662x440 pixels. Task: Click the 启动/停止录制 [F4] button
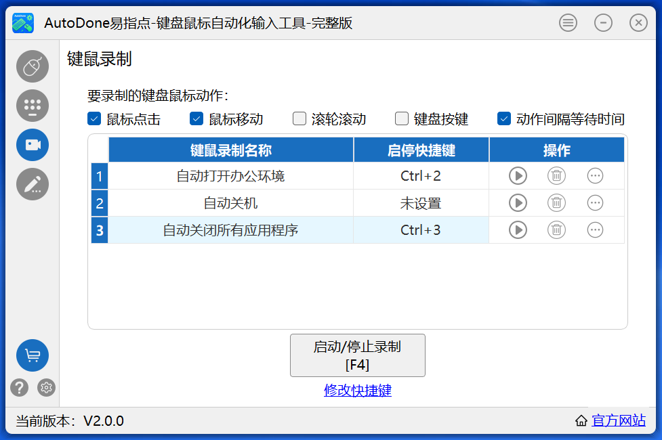358,355
